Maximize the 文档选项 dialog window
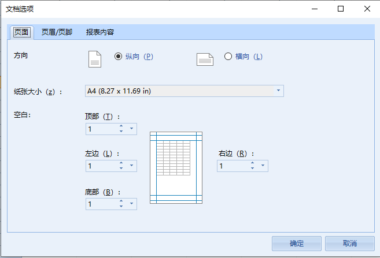 click(341, 9)
